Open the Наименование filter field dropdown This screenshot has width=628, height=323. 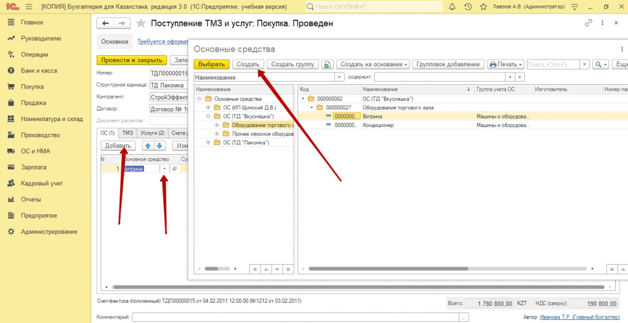click(340, 77)
